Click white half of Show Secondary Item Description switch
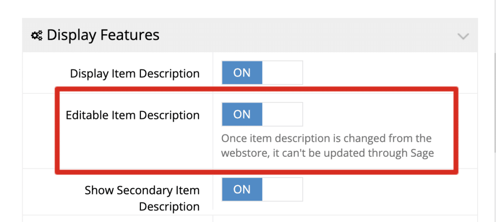 pyautogui.click(x=282, y=189)
